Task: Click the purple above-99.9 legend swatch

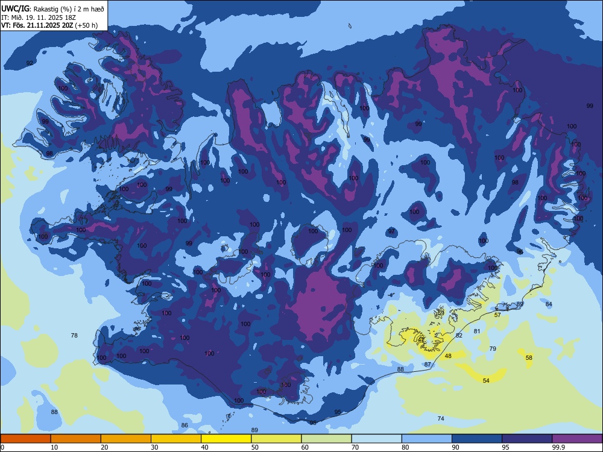Action: (577, 439)
